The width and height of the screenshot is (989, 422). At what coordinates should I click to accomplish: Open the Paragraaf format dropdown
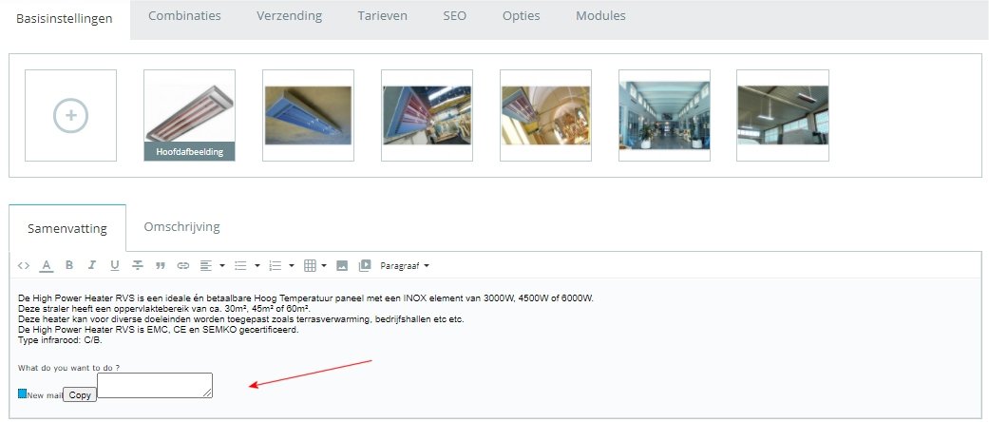coord(405,265)
